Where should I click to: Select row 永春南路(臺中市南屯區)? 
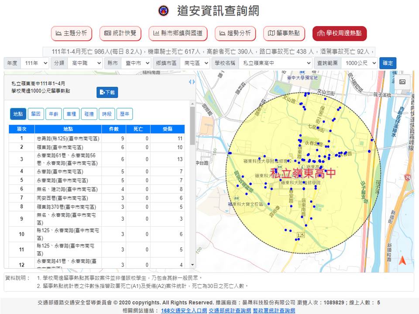(97, 180)
